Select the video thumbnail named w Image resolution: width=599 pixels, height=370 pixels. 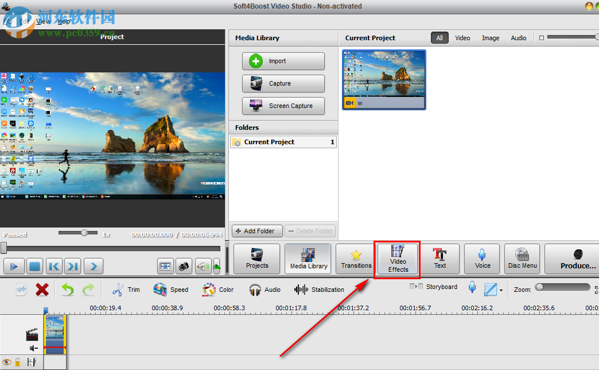[384, 80]
